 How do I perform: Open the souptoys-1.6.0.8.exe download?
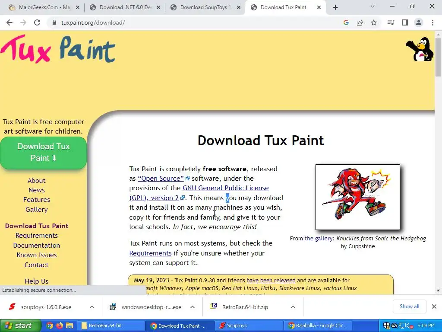pyautogui.click(x=46, y=307)
